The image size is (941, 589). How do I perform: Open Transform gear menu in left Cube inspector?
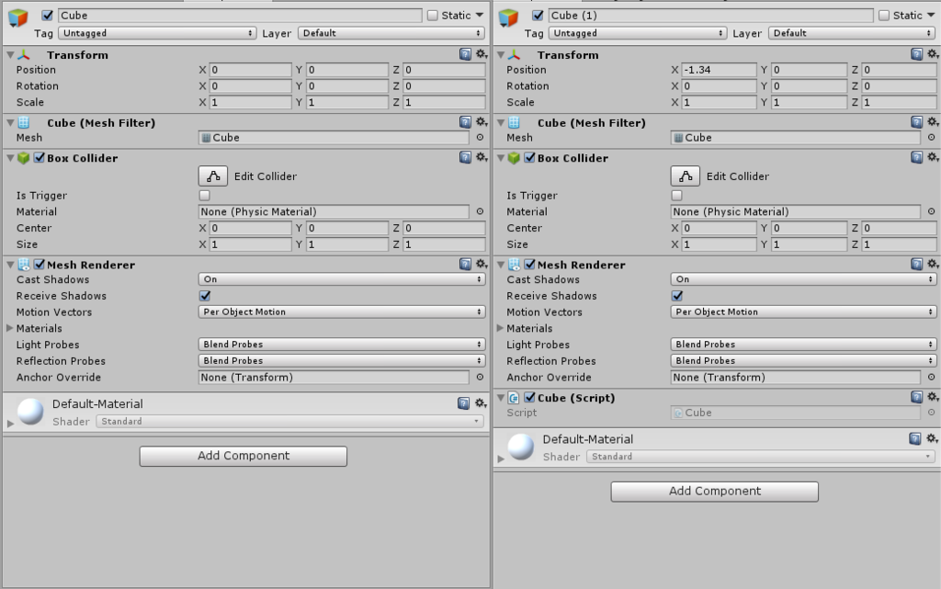coord(482,54)
